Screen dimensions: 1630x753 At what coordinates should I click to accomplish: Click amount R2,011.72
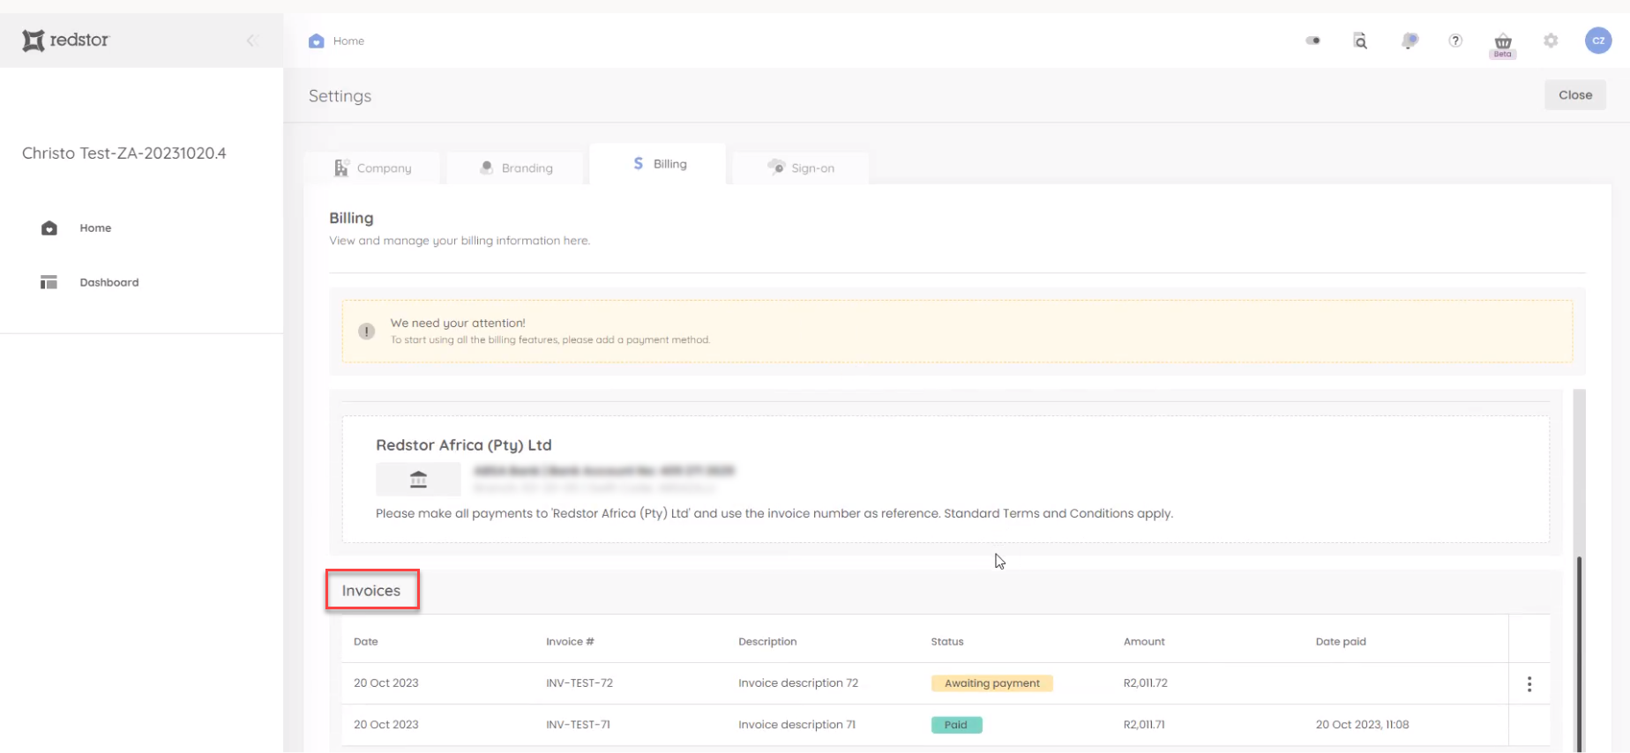pyautogui.click(x=1146, y=683)
